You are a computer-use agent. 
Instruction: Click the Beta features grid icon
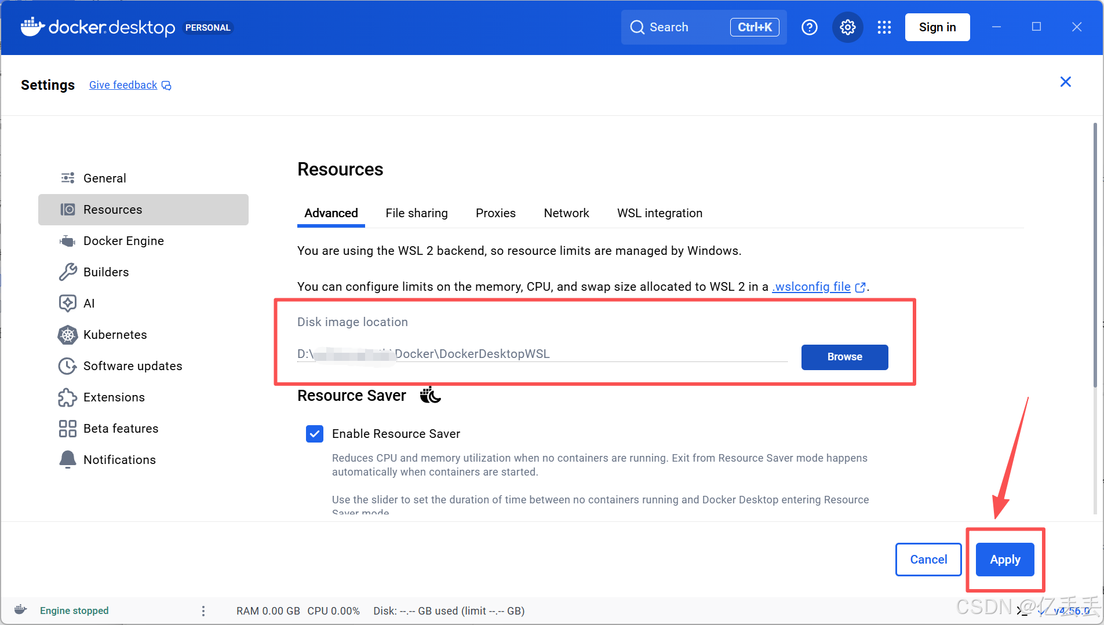[x=68, y=428]
